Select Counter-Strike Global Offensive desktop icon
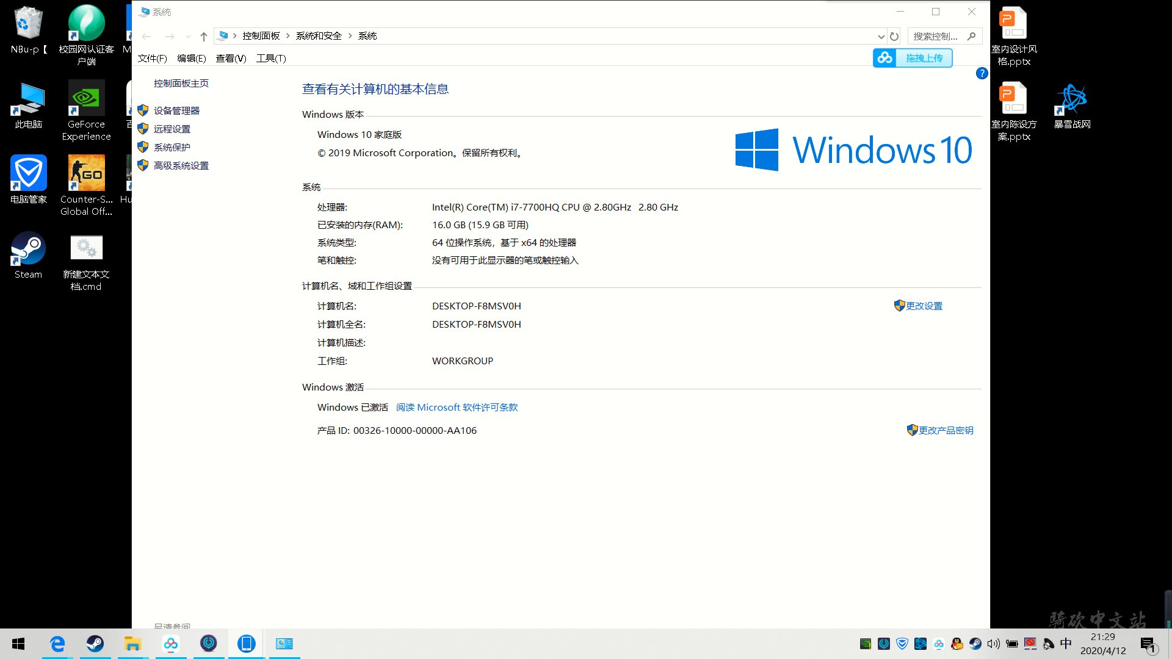 [86, 185]
